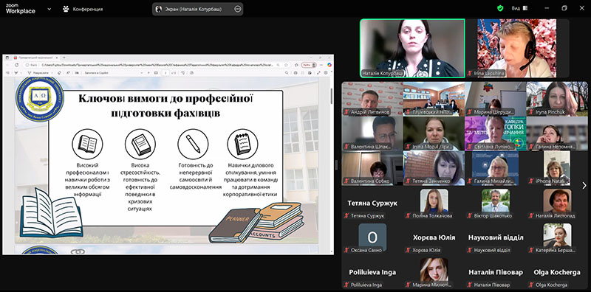This screenshot has width=591, height=292.
Task: Click muted mic icon beside Наталія Листопад
Action: [x=530, y=215]
